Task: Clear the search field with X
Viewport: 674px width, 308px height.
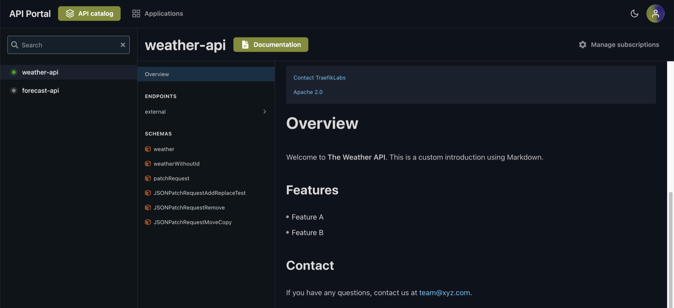Action: point(123,45)
